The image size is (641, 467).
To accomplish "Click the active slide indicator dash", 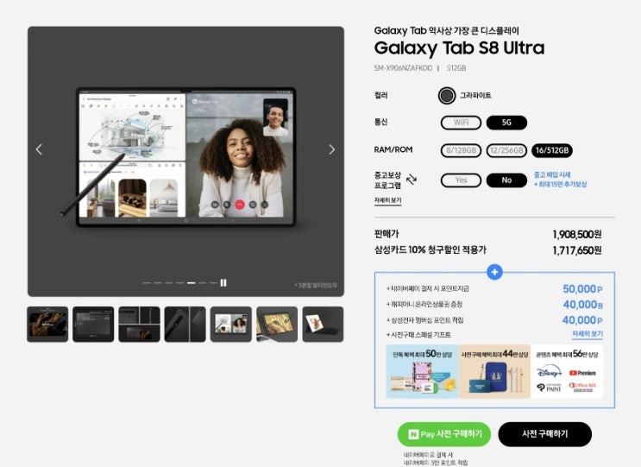I will click(x=191, y=282).
